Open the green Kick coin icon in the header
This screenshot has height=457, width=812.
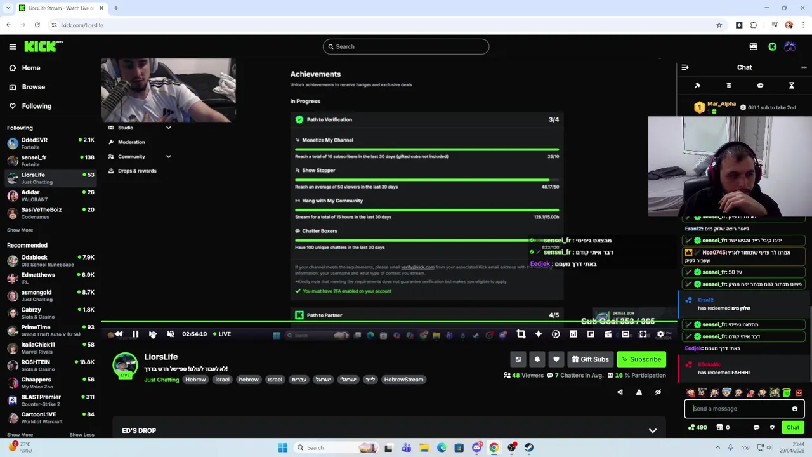[x=772, y=46]
